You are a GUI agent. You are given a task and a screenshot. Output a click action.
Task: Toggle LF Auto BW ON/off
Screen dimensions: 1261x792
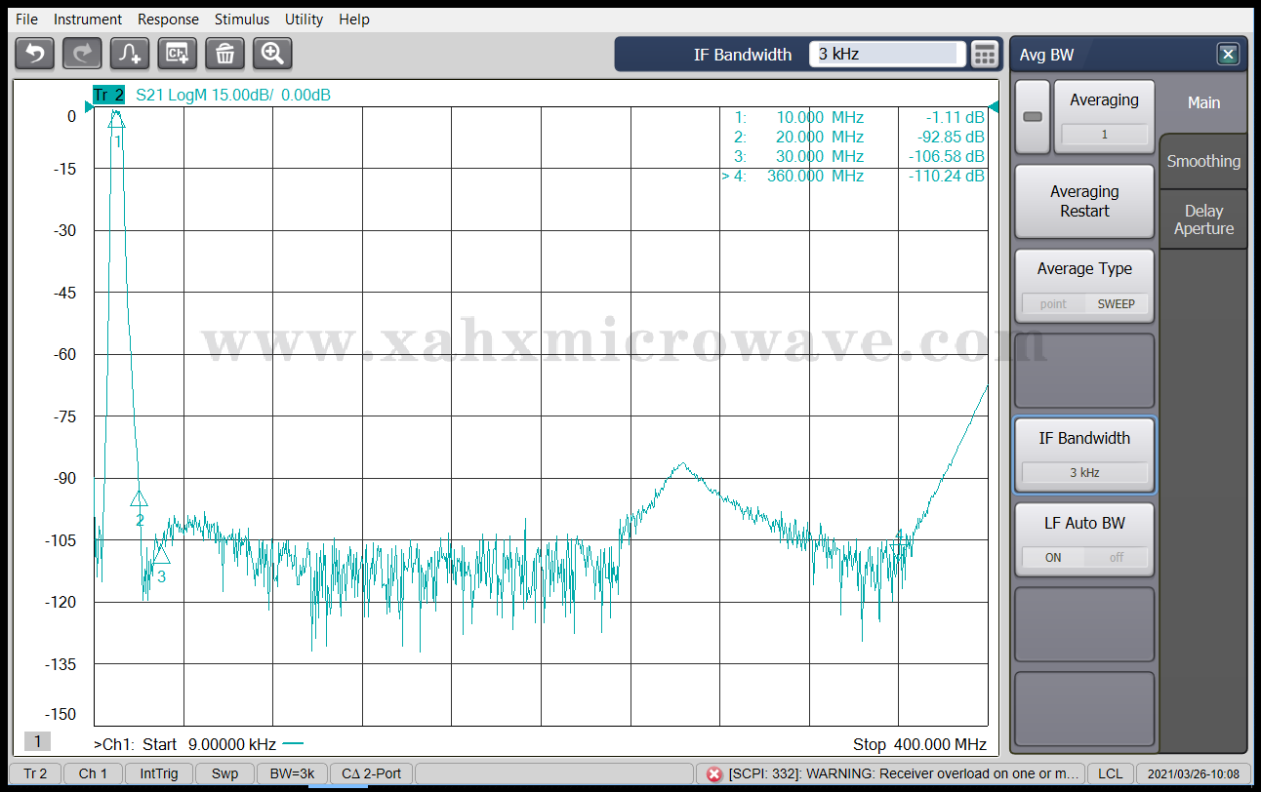1084,557
